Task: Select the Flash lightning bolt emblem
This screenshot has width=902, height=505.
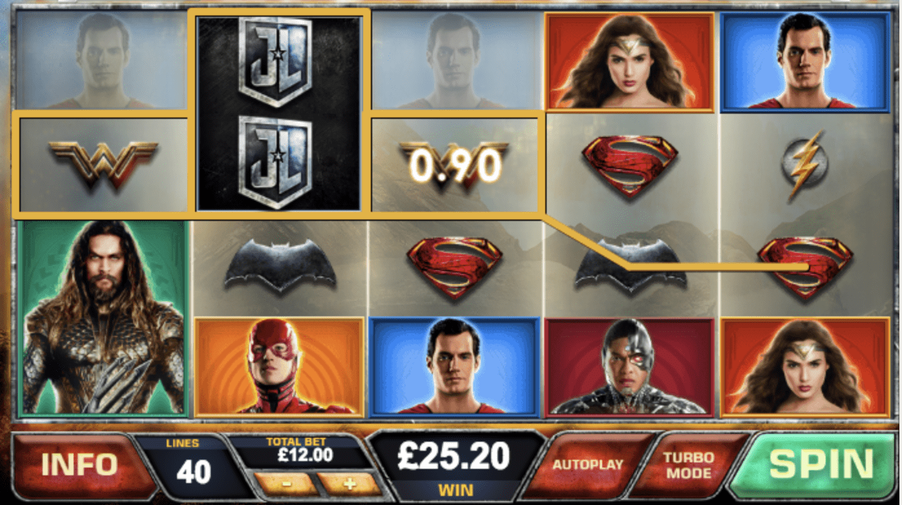Action: [x=804, y=164]
